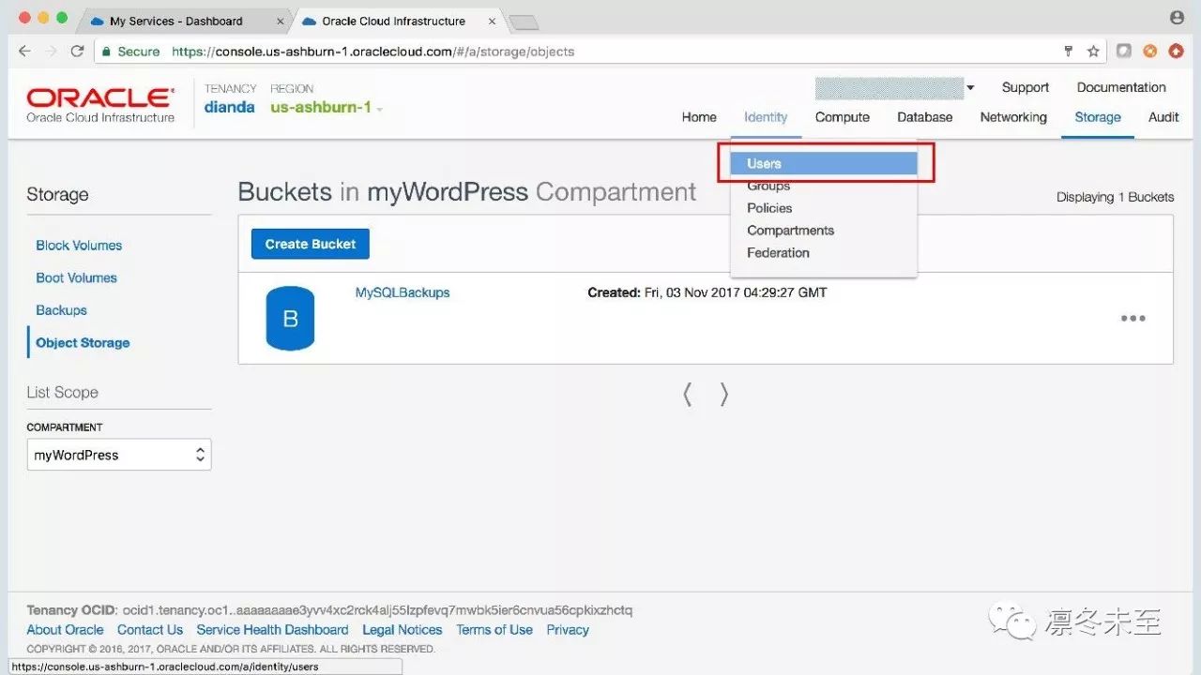Go to Boot Volumes in sidebar
Image resolution: width=1201 pixels, height=675 pixels.
[76, 277]
